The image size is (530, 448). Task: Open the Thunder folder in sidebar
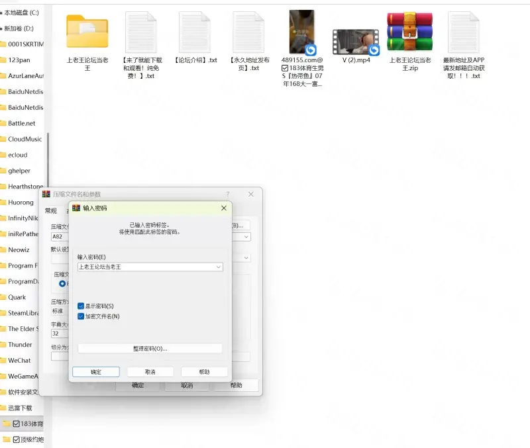click(20, 345)
